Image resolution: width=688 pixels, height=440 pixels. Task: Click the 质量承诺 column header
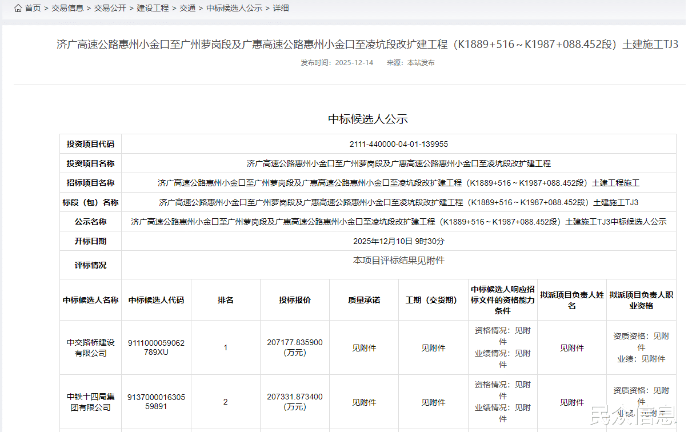point(364,300)
